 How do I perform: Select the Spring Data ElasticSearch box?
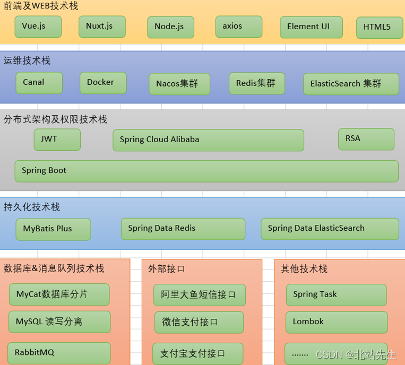click(330, 229)
